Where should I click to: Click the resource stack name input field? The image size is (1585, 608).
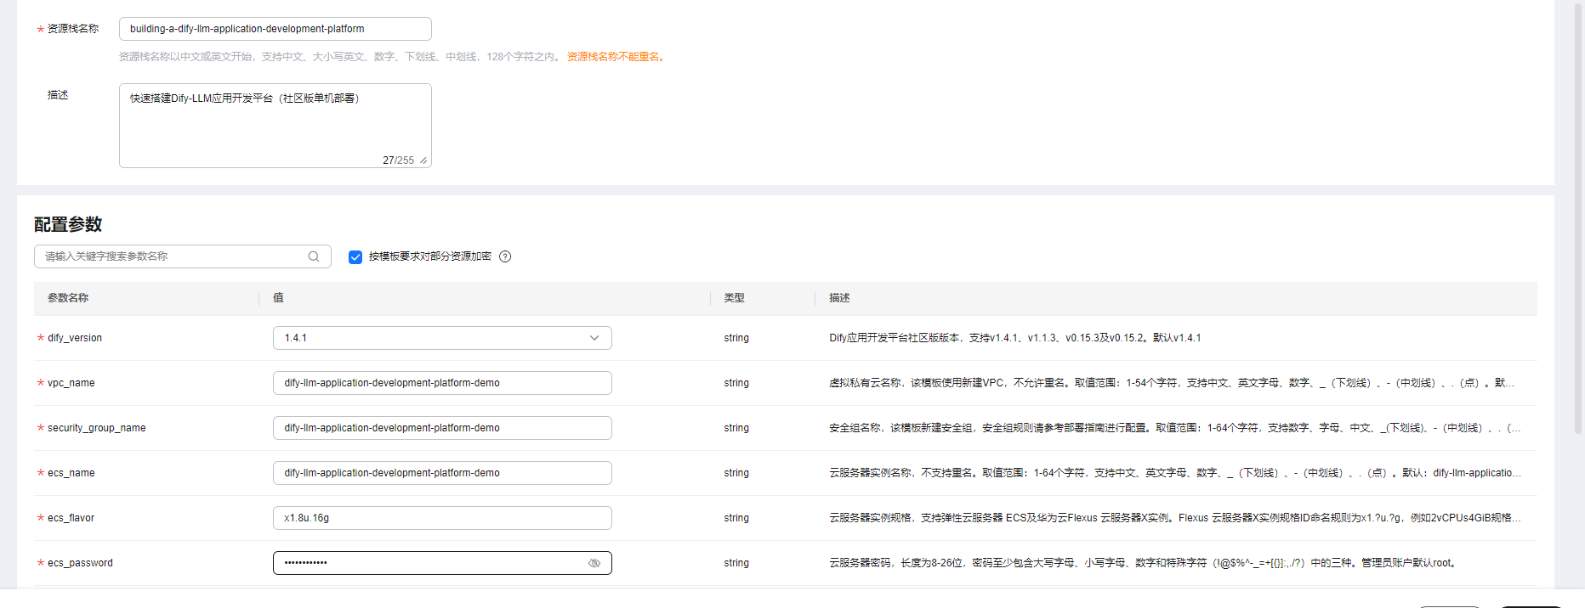pyautogui.click(x=276, y=29)
